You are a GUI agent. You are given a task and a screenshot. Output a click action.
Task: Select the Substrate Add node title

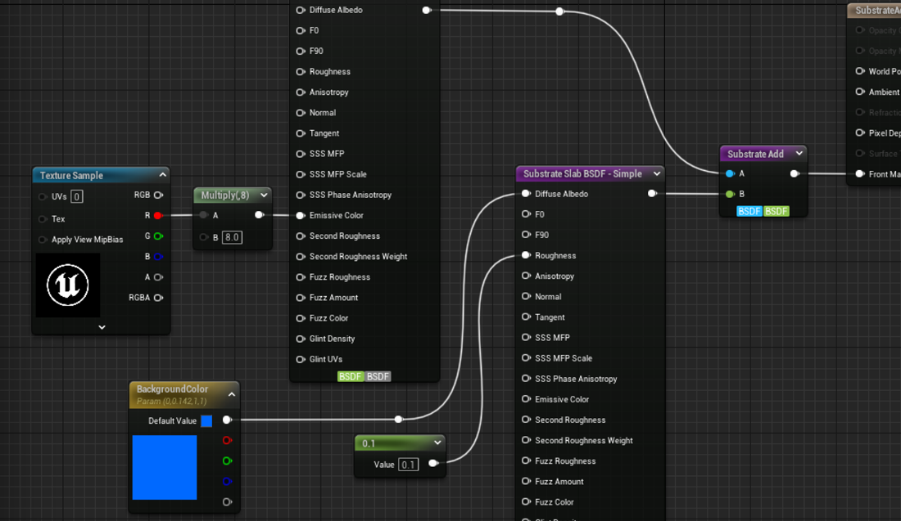point(755,154)
